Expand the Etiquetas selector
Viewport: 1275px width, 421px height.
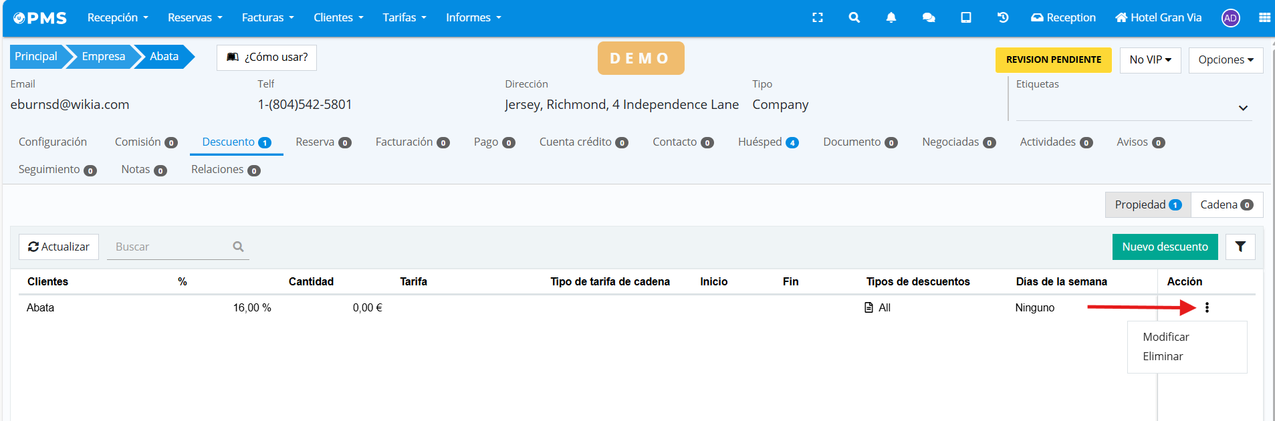[x=1242, y=108]
